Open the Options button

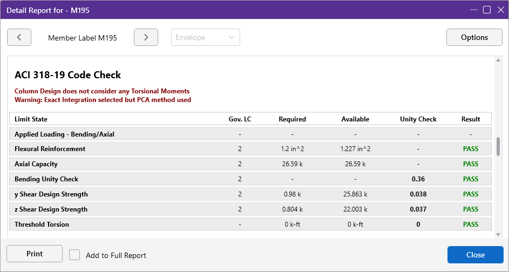(x=474, y=38)
